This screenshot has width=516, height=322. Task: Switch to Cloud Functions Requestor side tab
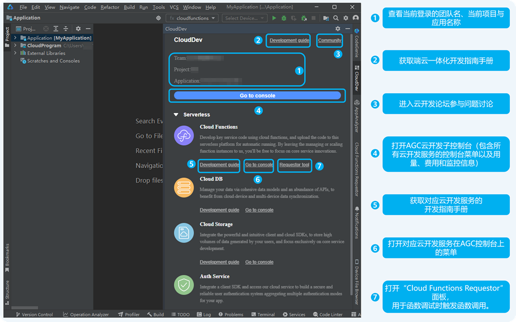pos(356,162)
